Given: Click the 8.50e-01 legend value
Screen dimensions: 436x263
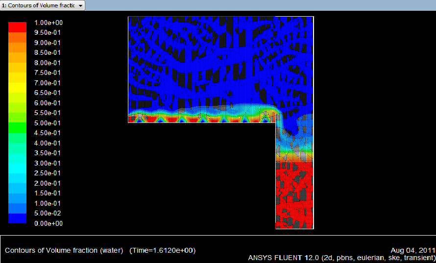Looking at the screenshot, I should [x=48, y=52].
